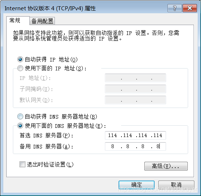Click the first octet of preferred DNS

113,135
